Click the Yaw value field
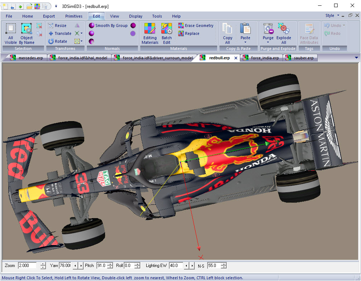 (x=65, y=266)
